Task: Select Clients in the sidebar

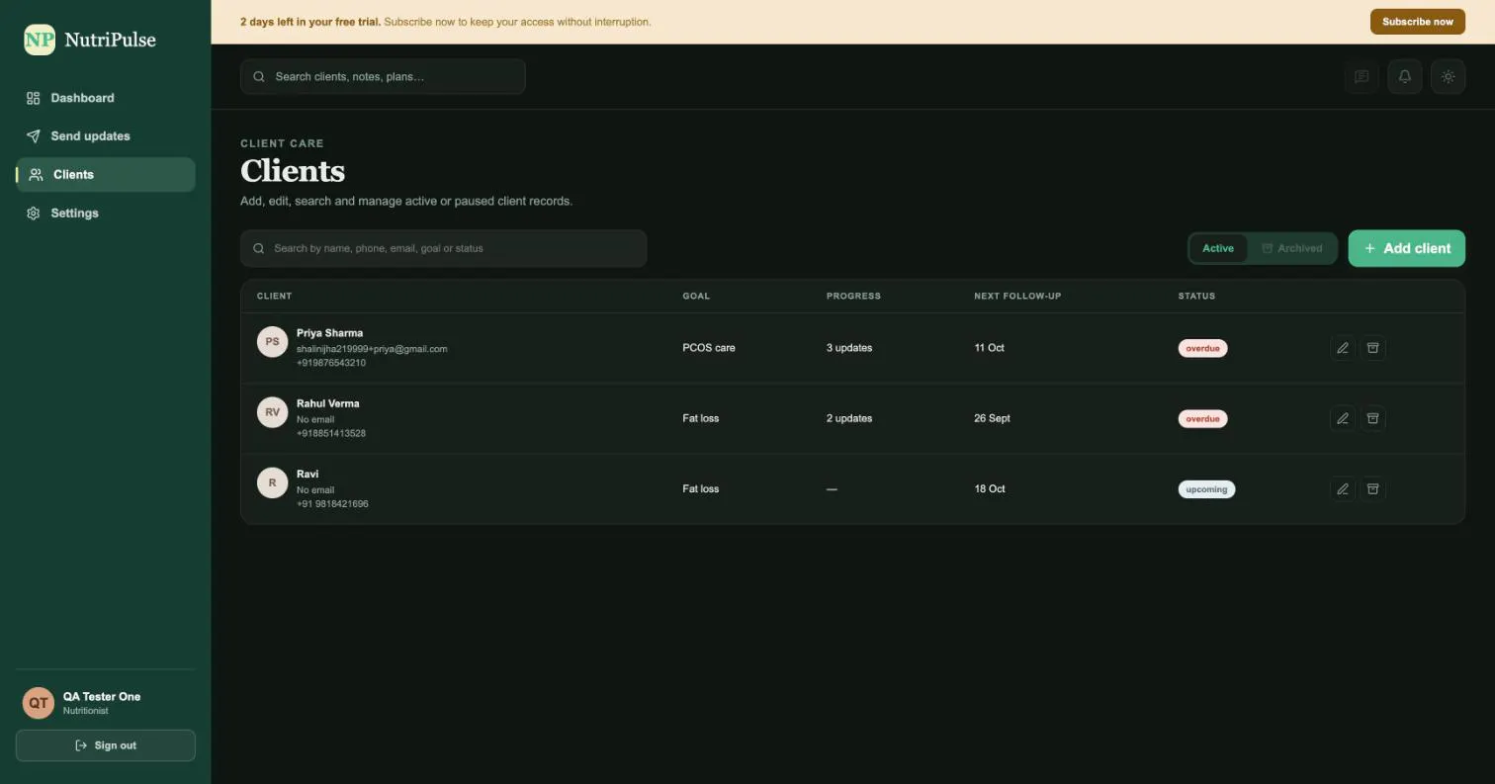Action: (106, 175)
